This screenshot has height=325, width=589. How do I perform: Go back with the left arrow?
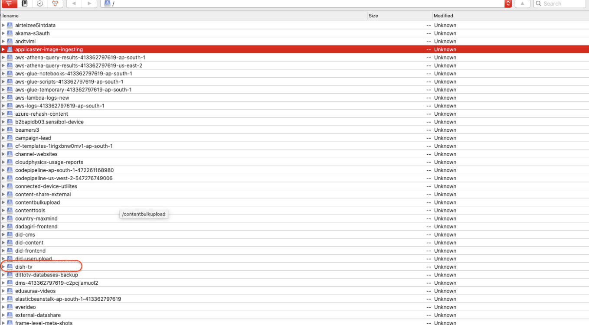[74, 3]
